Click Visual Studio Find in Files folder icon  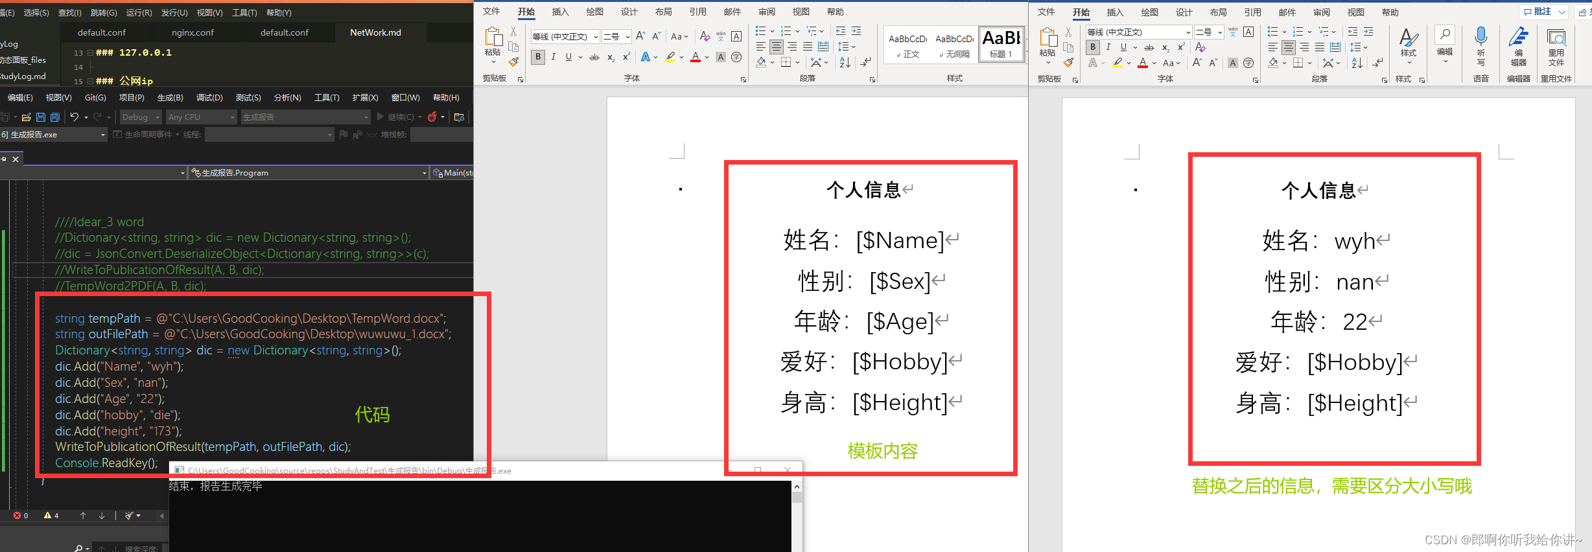pos(459,117)
